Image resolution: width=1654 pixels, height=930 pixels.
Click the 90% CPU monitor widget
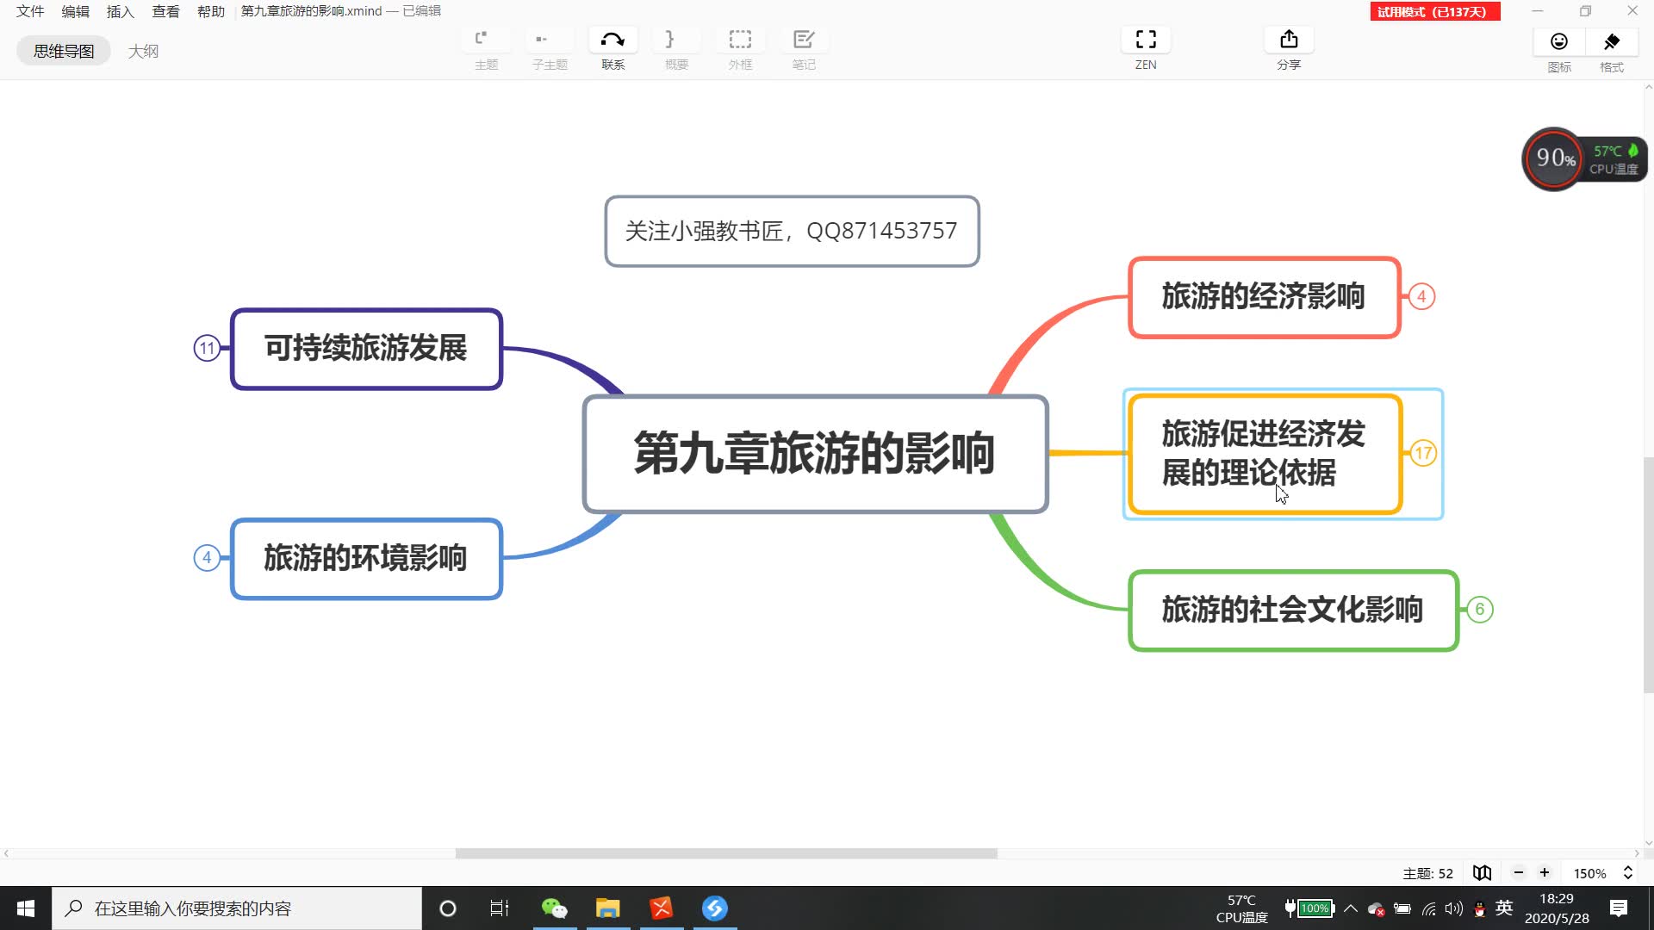1583,158
